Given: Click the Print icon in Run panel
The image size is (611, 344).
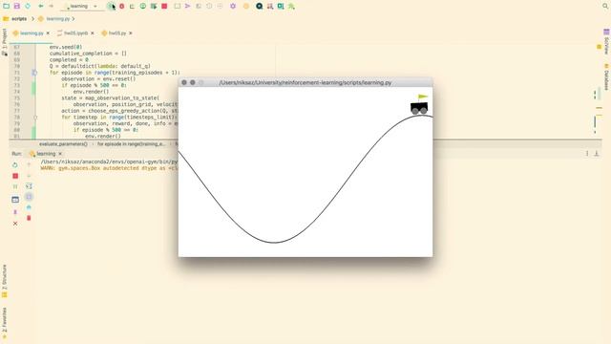Looking at the screenshot, I should pyautogui.click(x=29, y=207).
